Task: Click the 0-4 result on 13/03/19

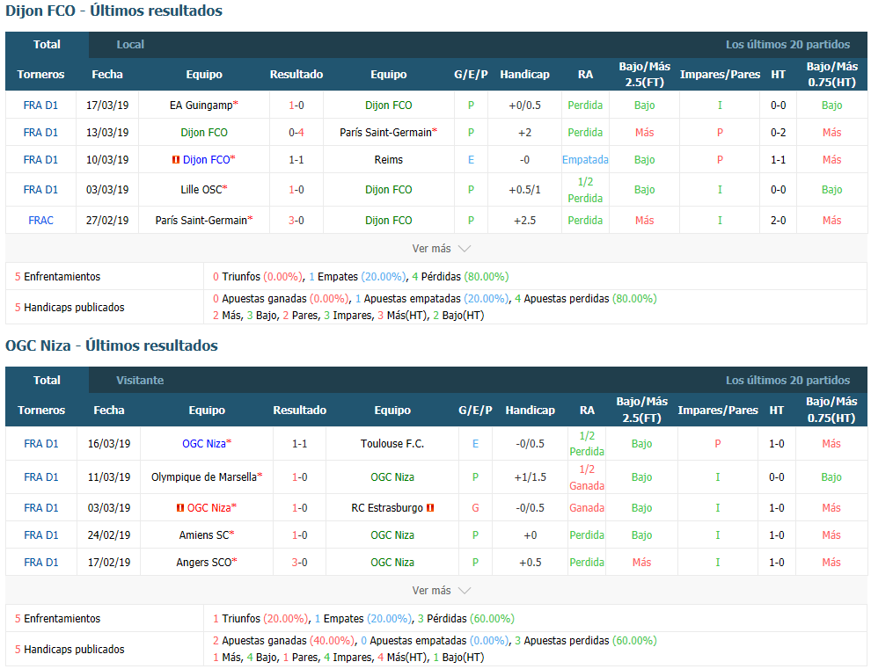Action: 296,133
